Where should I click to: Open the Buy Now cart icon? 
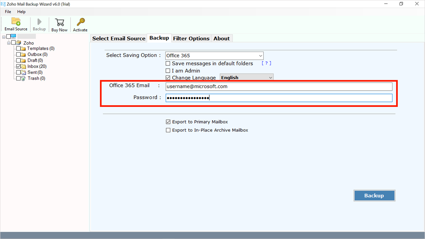[x=59, y=22]
